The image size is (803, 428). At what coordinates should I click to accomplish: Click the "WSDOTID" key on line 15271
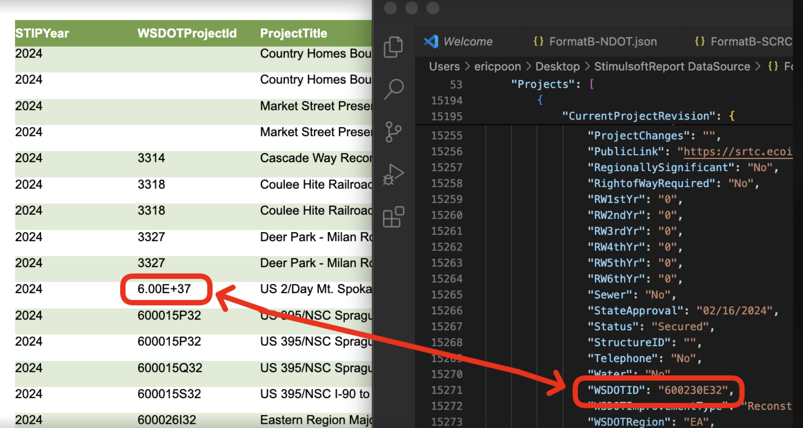click(616, 390)
